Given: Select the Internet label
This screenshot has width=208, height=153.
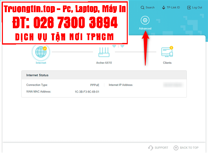Looking at the screenshot, I should point(41,63).
